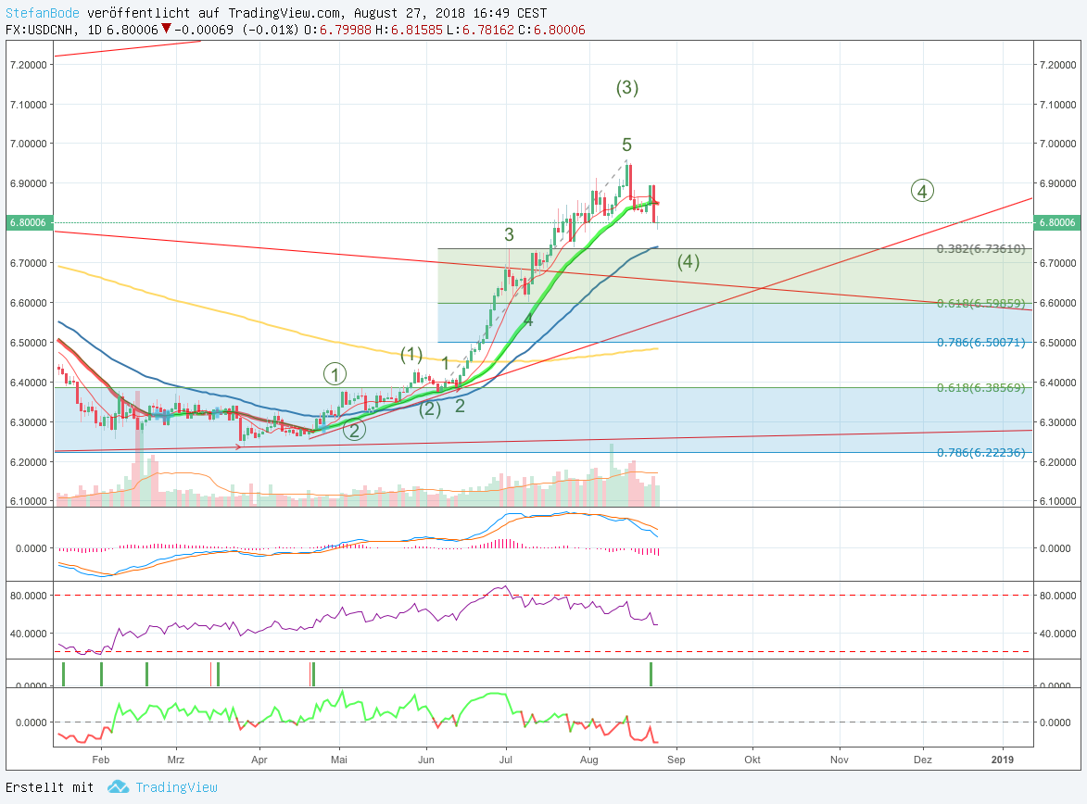The image size is (1087, 804).
Task: Click the green signal bar near late August
Action: coord(651,674)
